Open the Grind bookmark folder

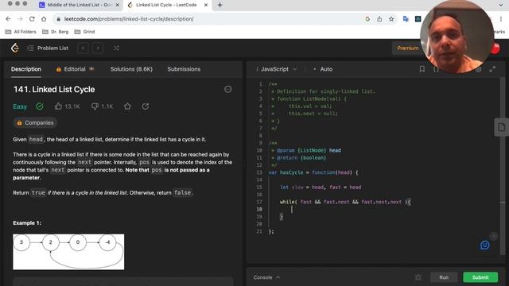pyautogui.click(x=85, y=32)
